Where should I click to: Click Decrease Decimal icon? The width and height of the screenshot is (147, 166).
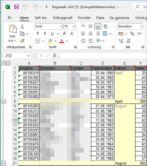click(x=128, y=41)
